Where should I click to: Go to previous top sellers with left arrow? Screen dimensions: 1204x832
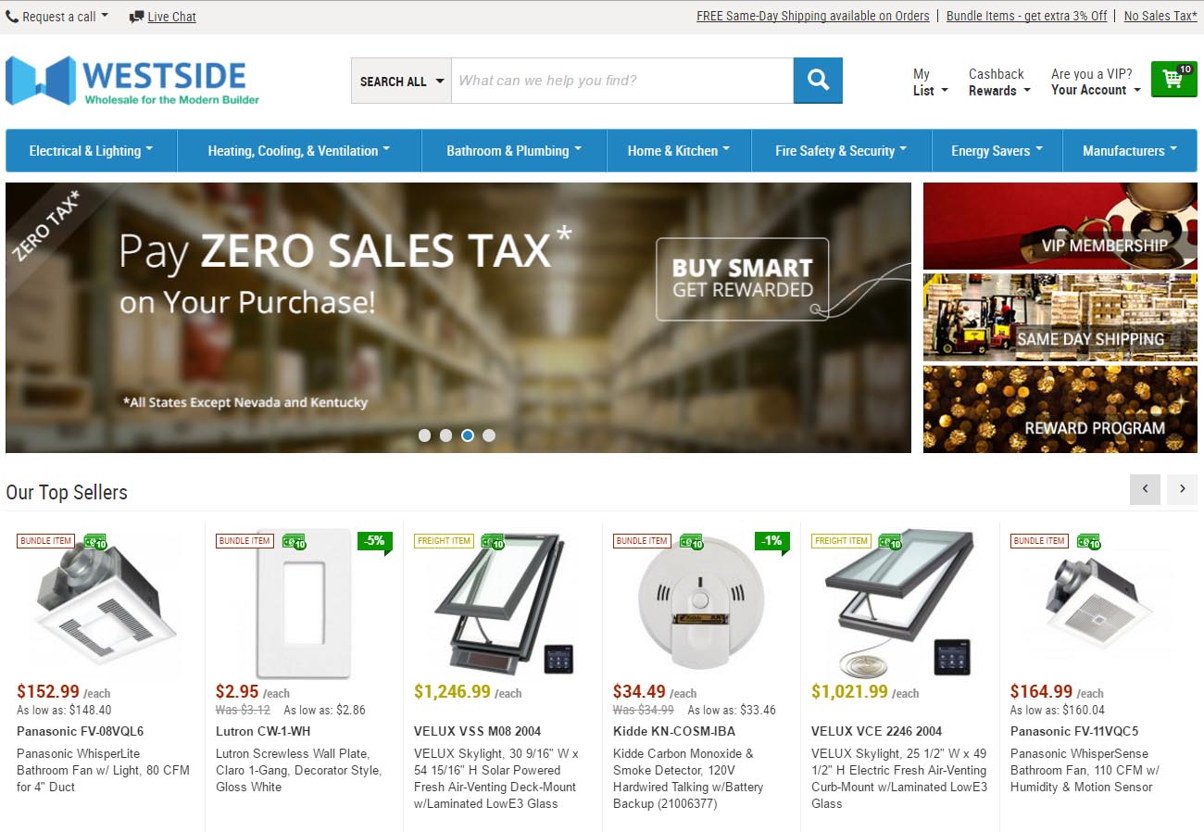[x=1145, y=489]
